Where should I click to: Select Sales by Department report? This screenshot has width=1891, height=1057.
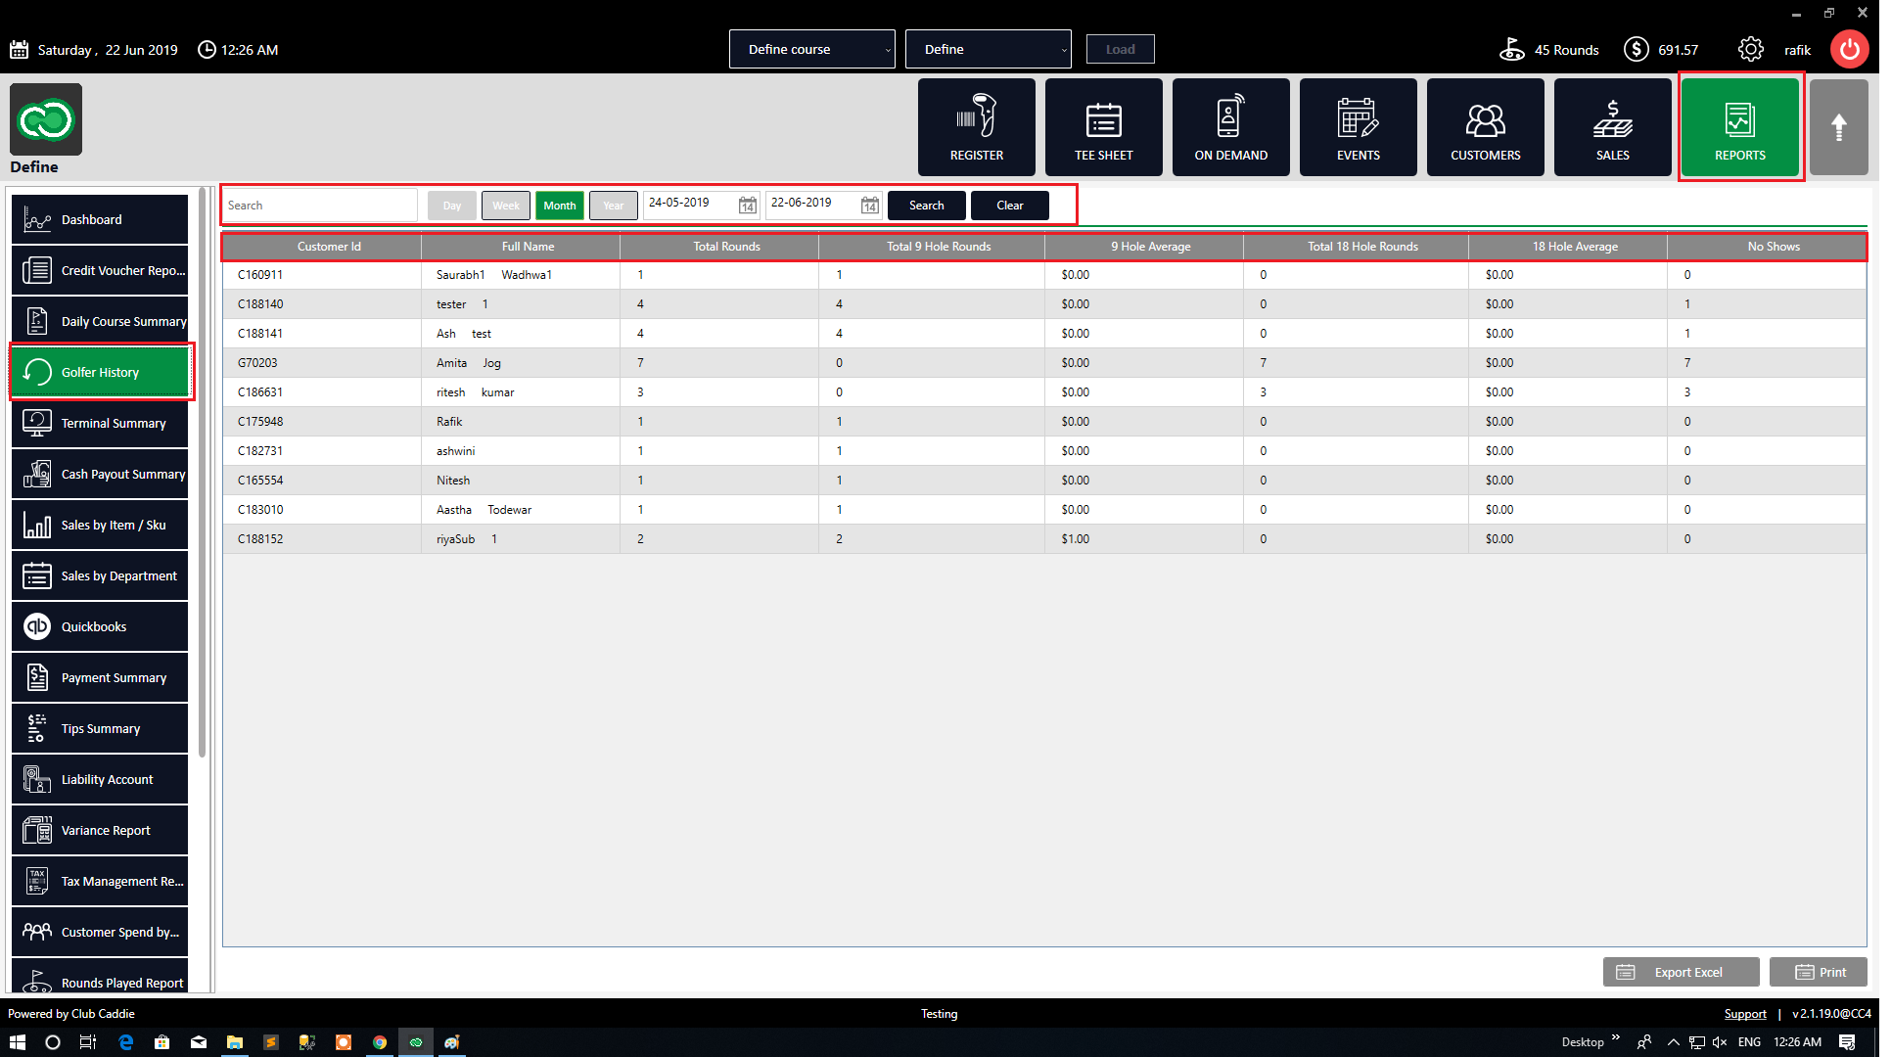click(100, 575)
